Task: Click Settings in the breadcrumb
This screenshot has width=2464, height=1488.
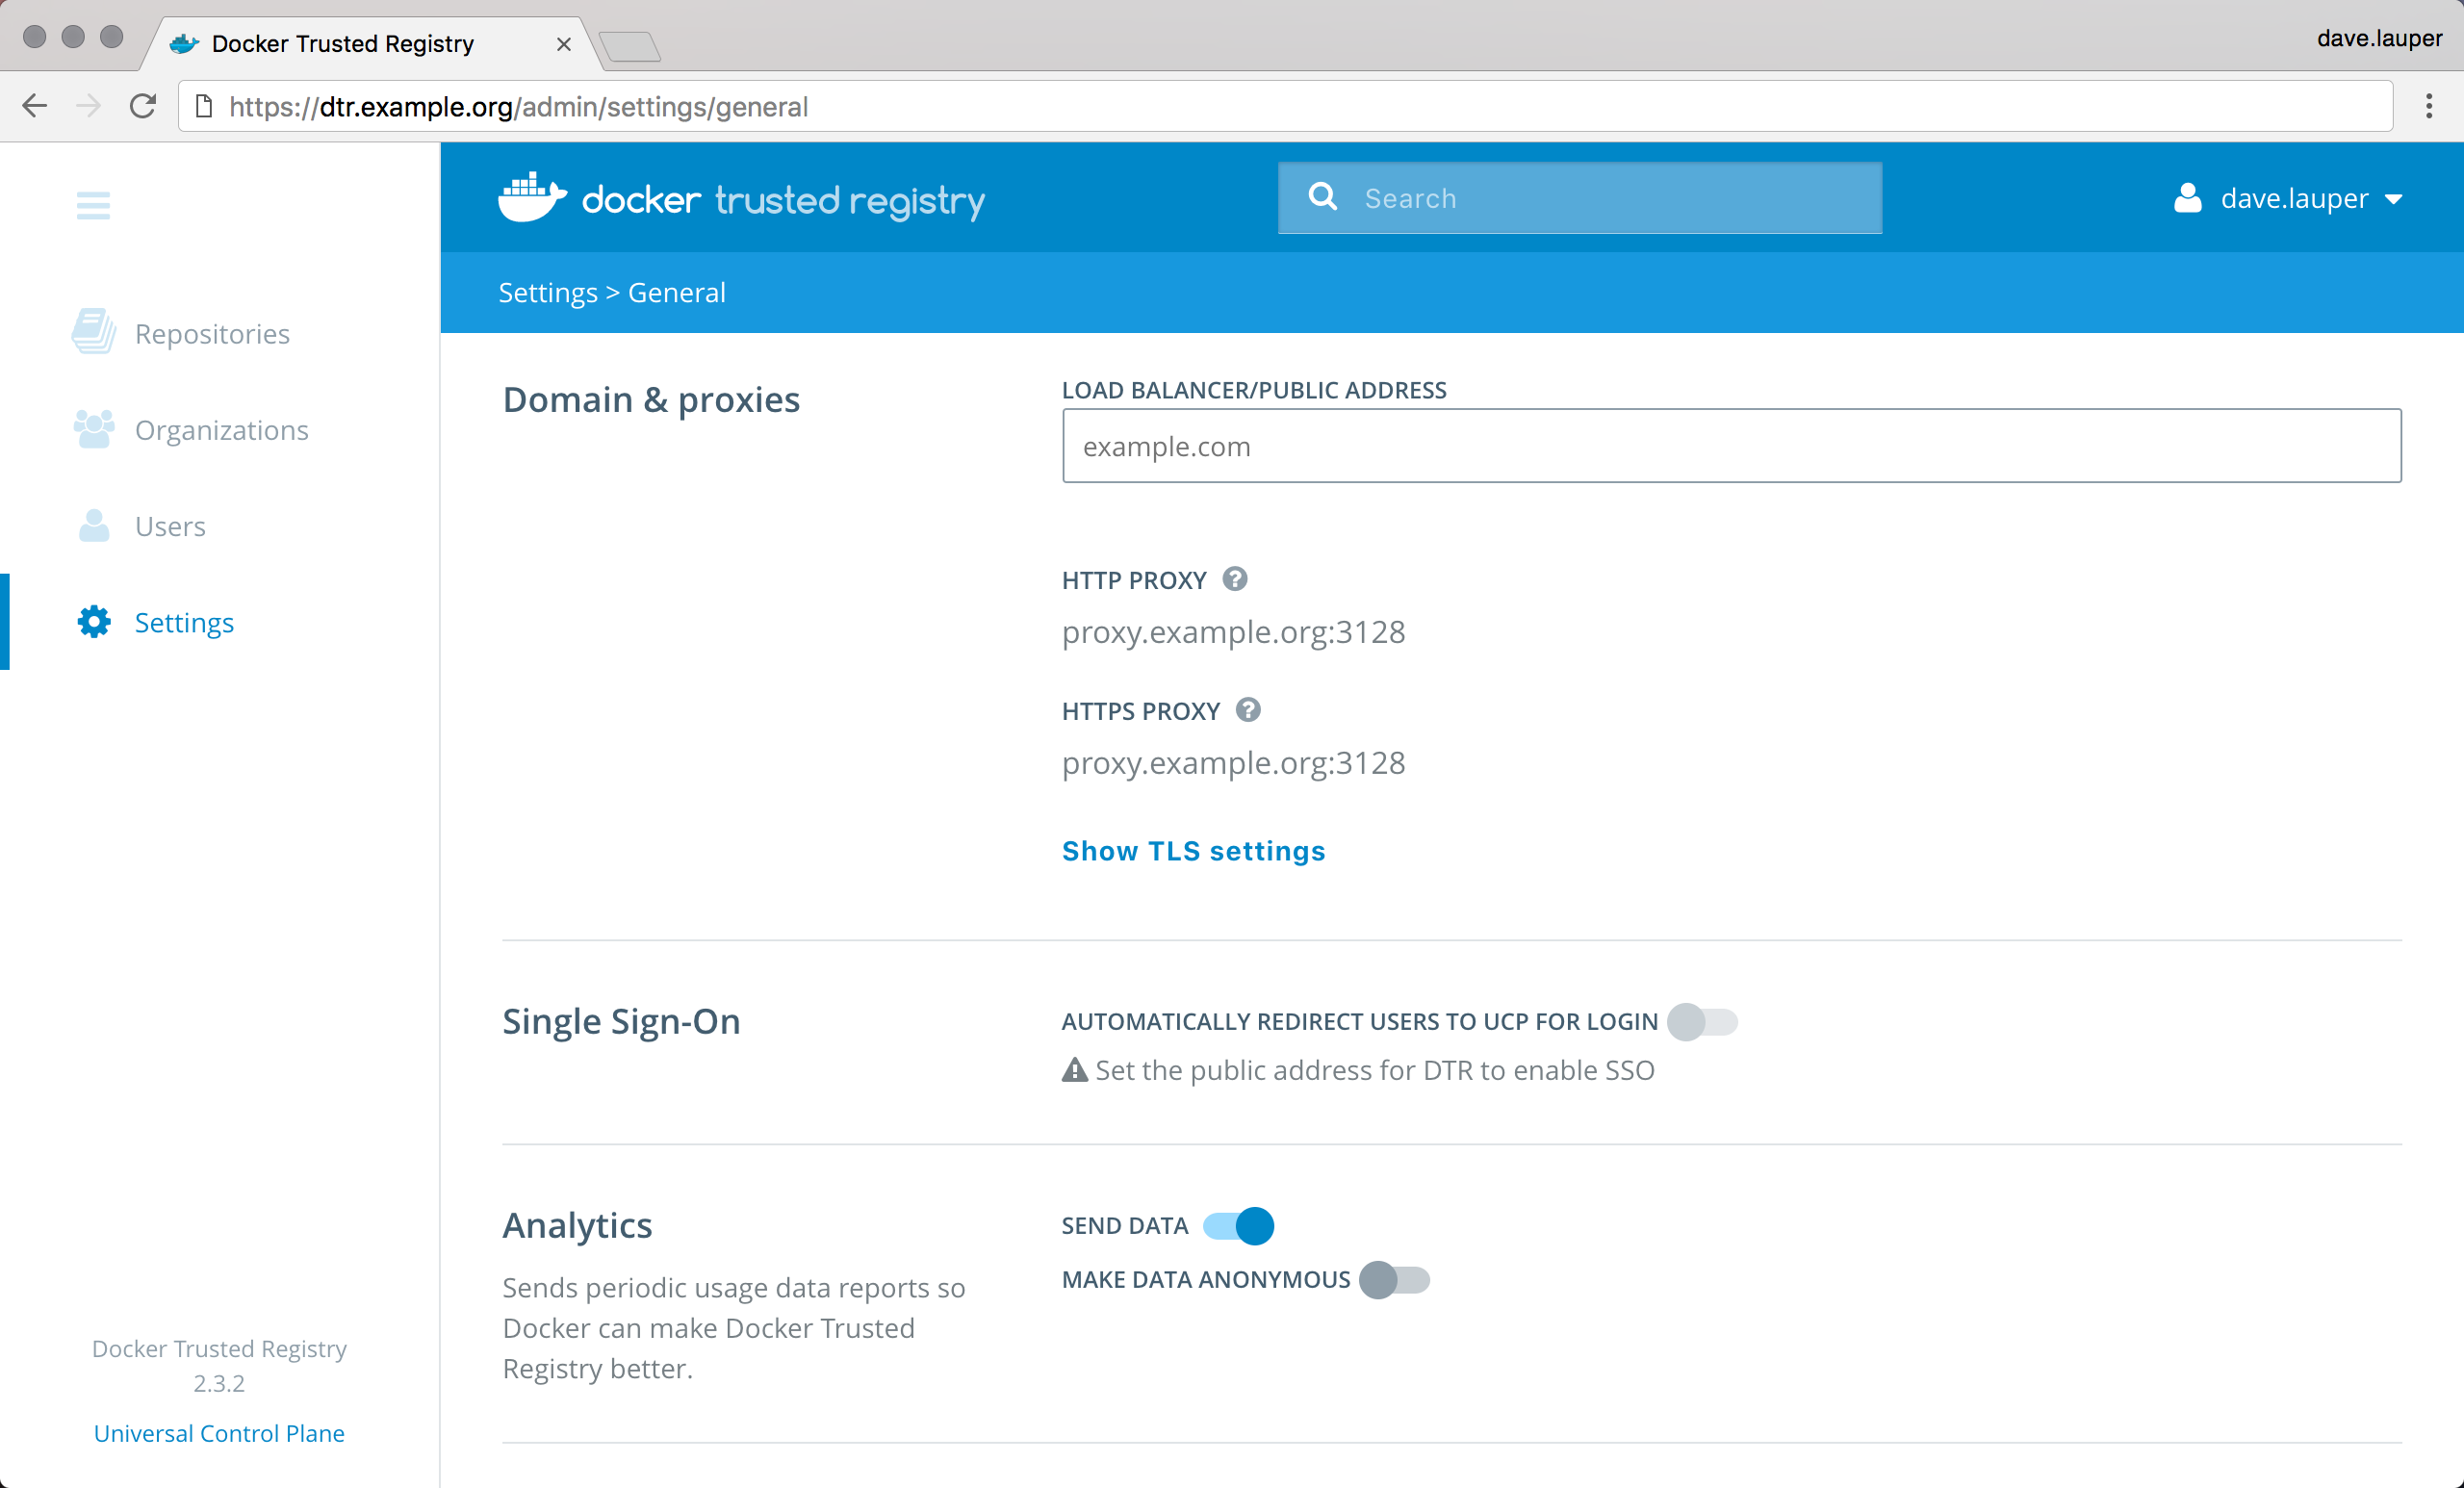Action: (547, 293)
